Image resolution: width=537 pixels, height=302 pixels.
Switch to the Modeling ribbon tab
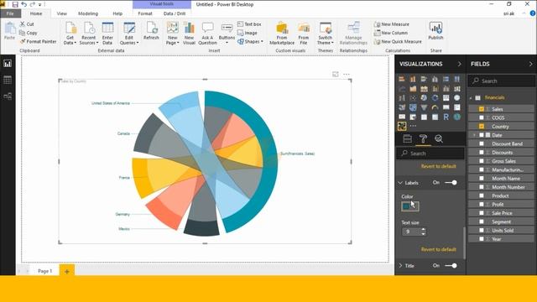88,13
